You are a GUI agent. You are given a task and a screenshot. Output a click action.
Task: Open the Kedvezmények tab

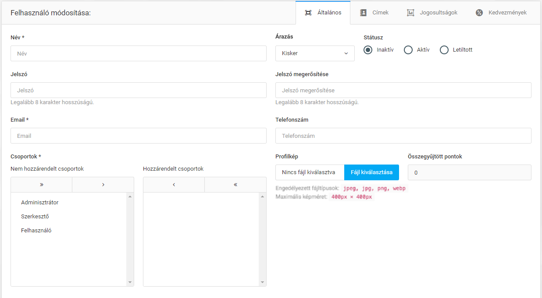tap(507, 13)
